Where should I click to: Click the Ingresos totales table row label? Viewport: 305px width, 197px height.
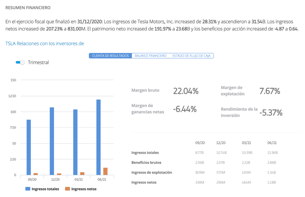tap(145, 153)
